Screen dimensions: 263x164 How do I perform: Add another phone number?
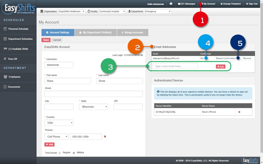tap(49, 144)
